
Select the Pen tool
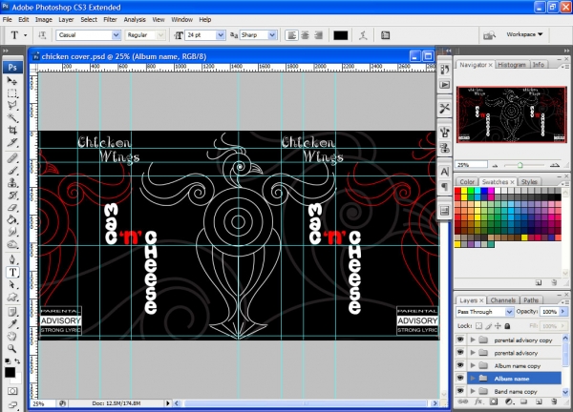tap(12, 259)
